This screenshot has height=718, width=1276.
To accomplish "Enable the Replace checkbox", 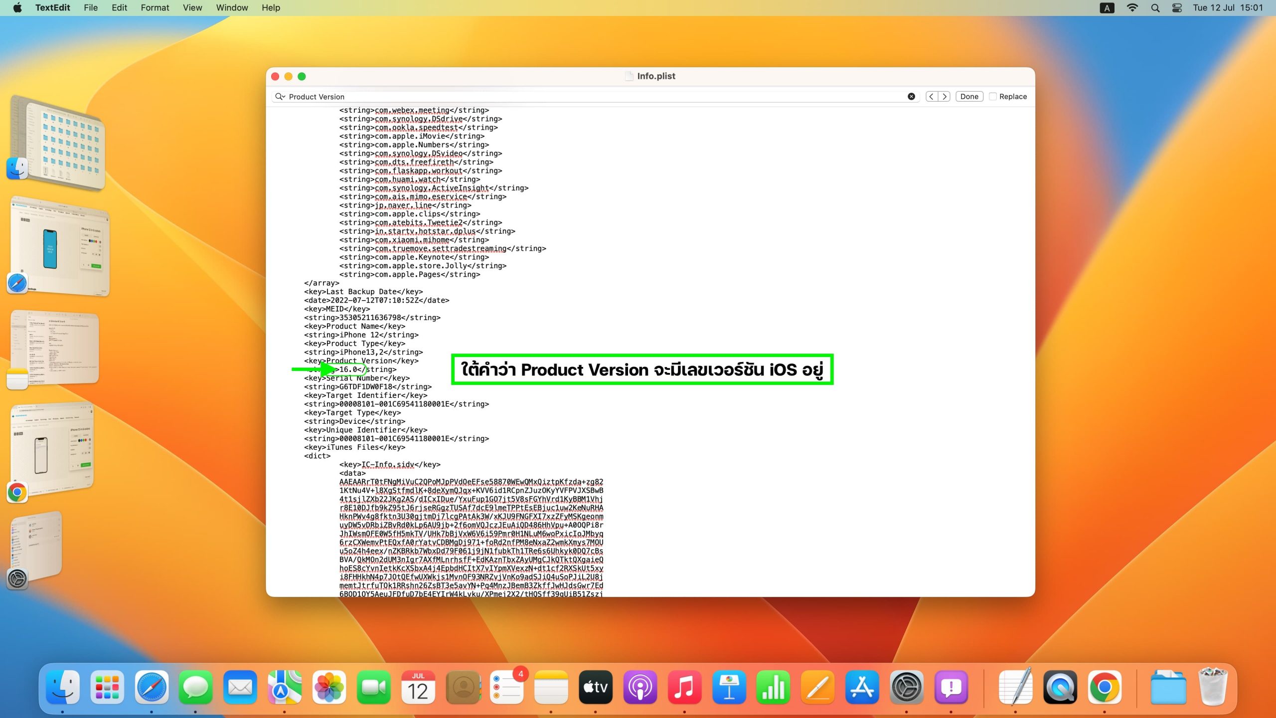I will (993, 97).
